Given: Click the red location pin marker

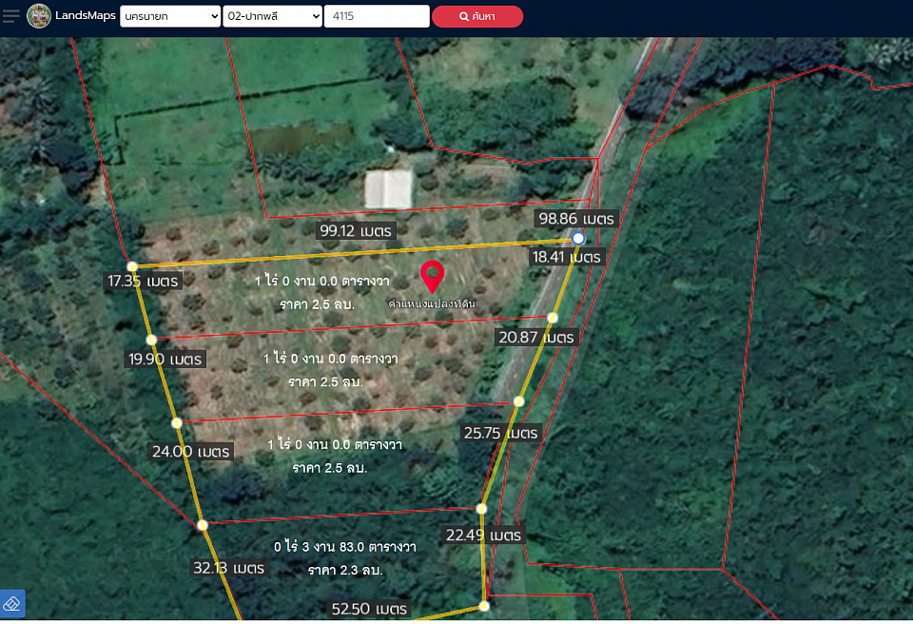Looking at the screenshot, I should point(433,277).
